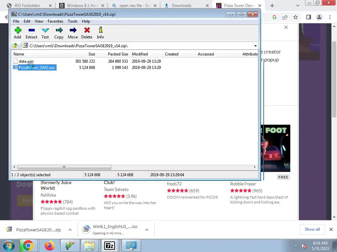Click the taskbar clock showing 8:34 AM
Screen dimensions: 337x252
pyautogui.click(x=320, y=246)
